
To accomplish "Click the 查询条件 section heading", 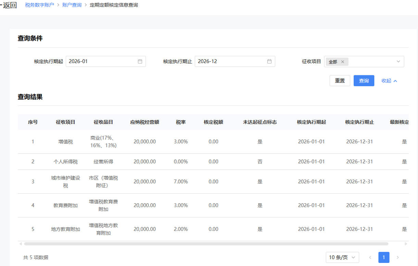I will point(30,38).
